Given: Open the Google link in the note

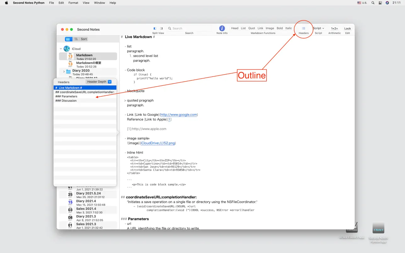Looking at the screenshot, I should (x=179, y=115).
